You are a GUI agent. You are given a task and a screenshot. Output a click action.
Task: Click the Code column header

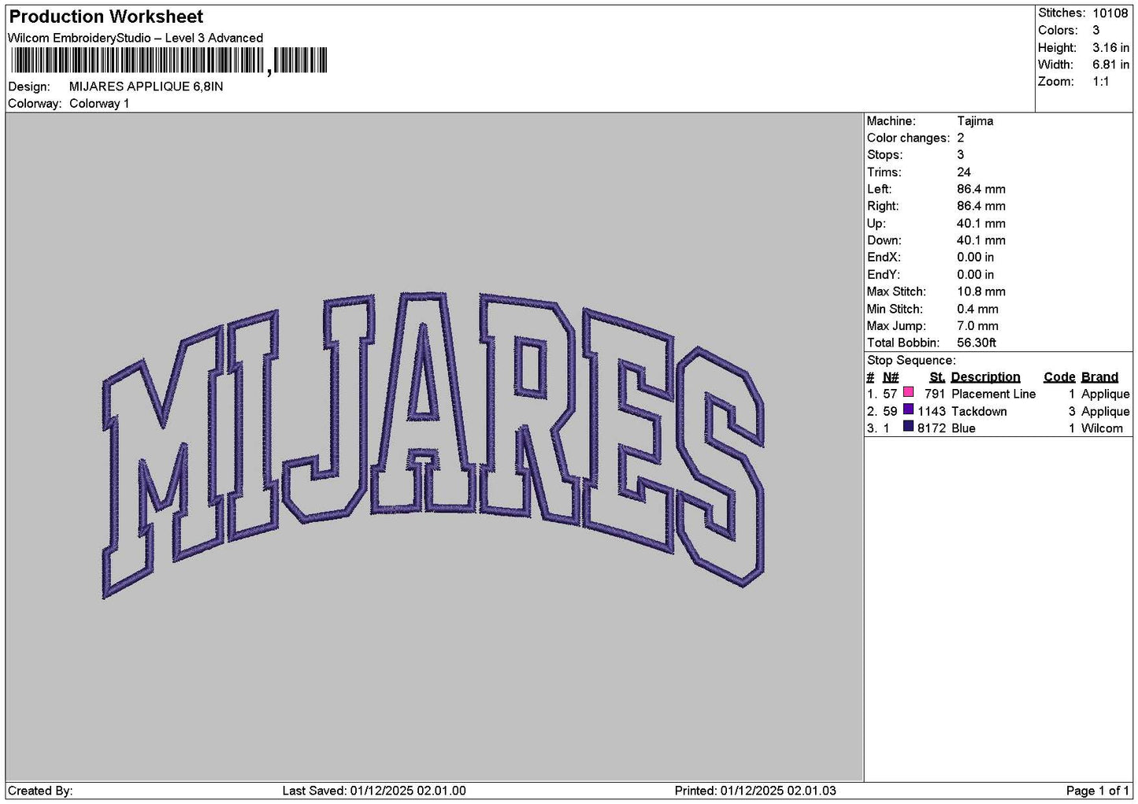(x=1059, y=377)
